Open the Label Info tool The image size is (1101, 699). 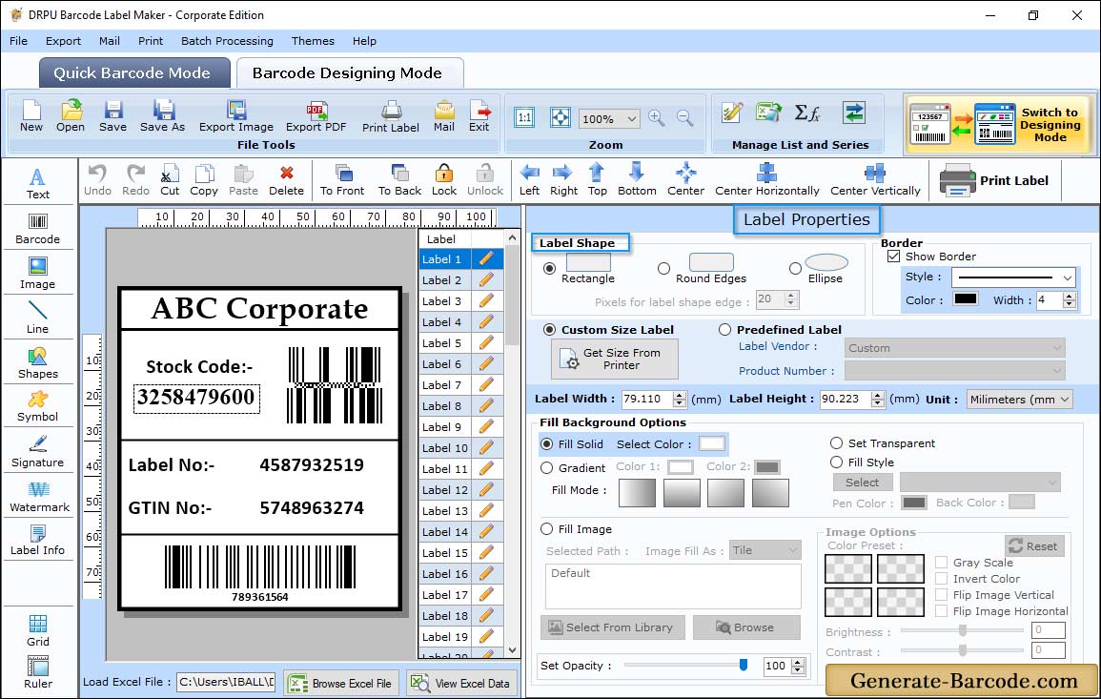point(38,540)
